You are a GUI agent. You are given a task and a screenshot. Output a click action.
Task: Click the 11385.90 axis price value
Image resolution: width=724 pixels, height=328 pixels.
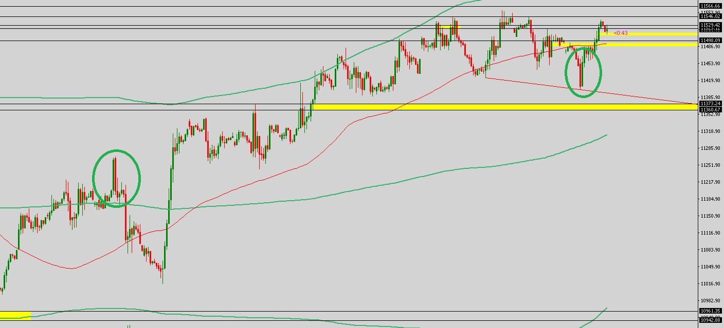coord(710,97)
